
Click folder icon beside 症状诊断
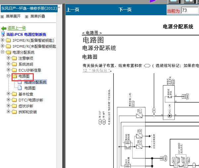pyautogui.click(x=14, y=106)
